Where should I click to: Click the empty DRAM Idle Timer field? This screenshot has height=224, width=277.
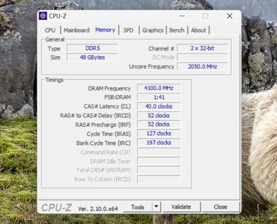click(x=159, y=161)
